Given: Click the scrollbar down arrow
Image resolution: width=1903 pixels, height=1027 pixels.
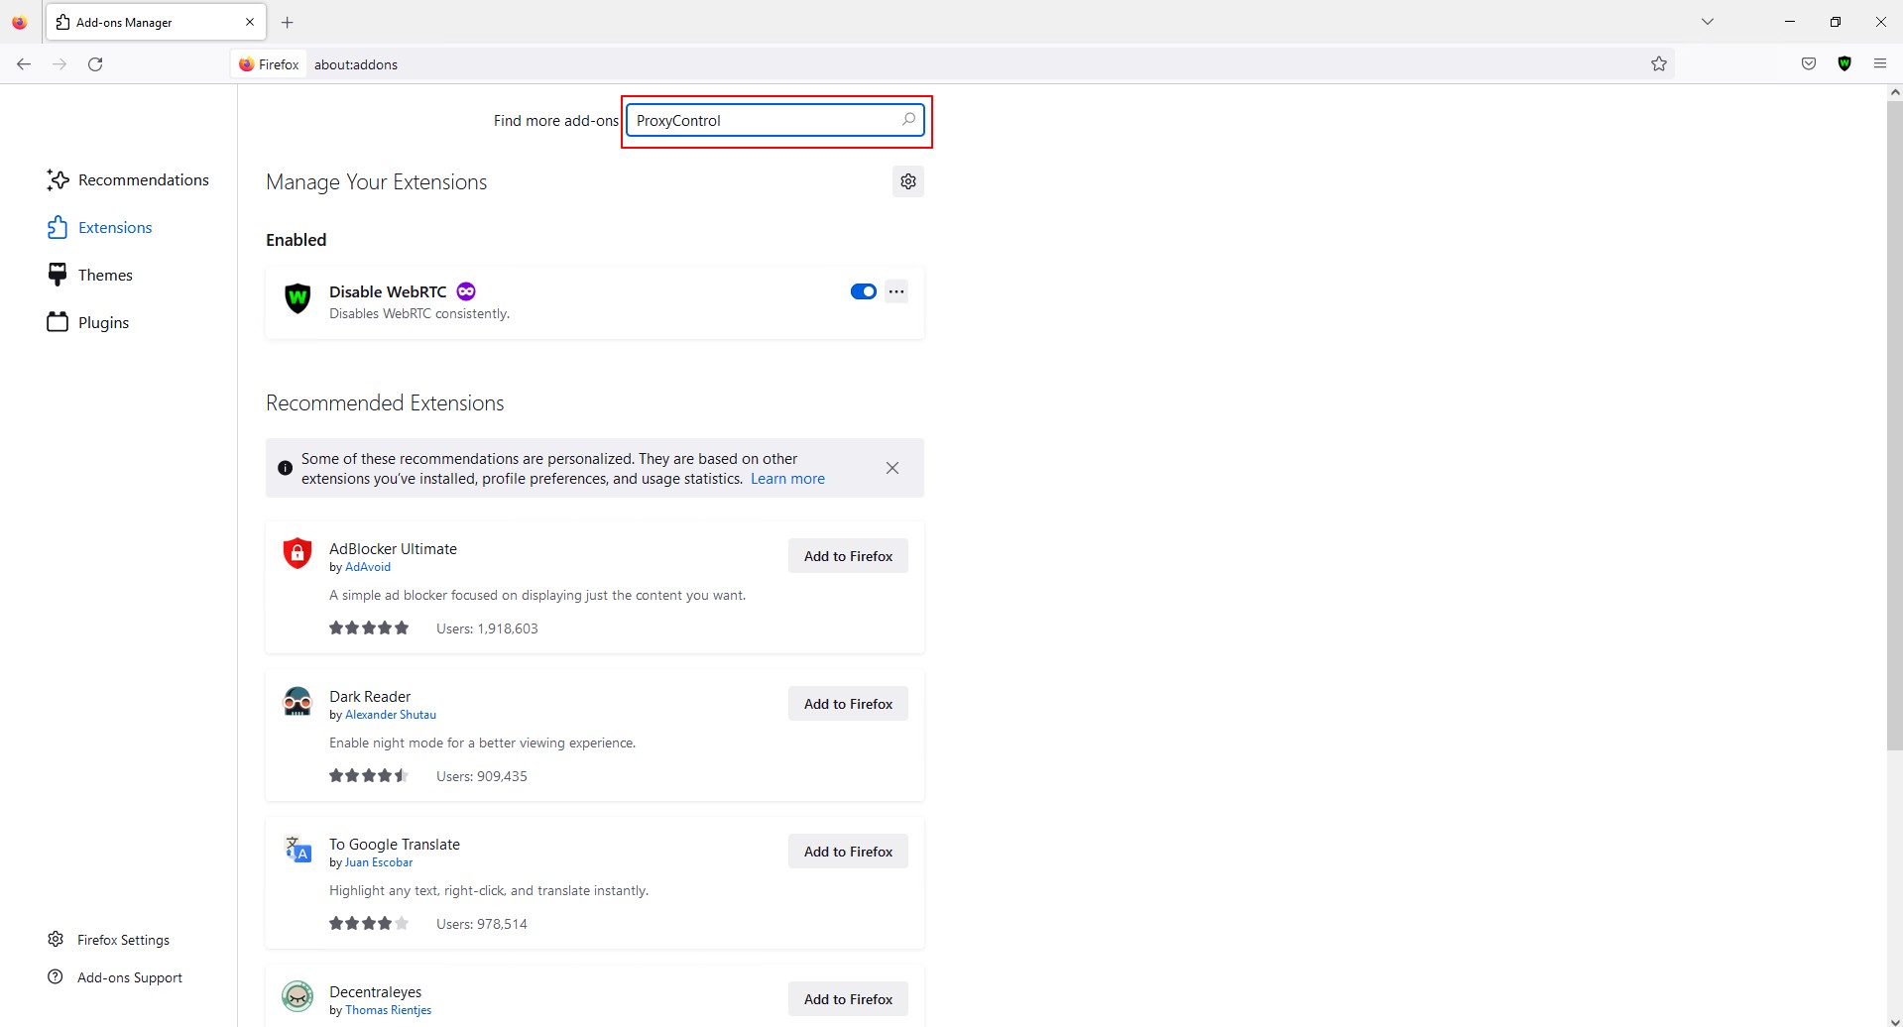Looking at the screenshot, I should click(x=1894, y=1020).
